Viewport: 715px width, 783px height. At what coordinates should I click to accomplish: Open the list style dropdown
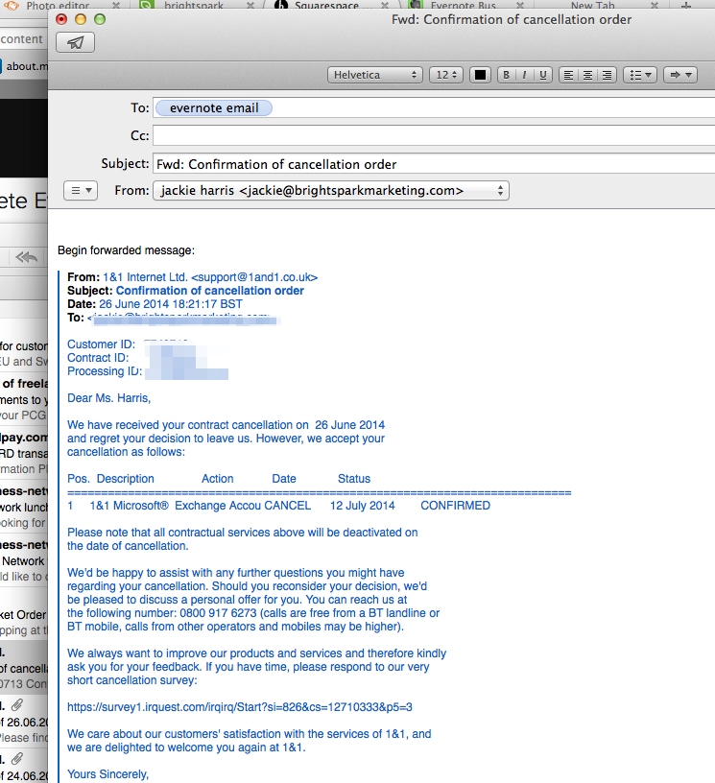(640, 75)
